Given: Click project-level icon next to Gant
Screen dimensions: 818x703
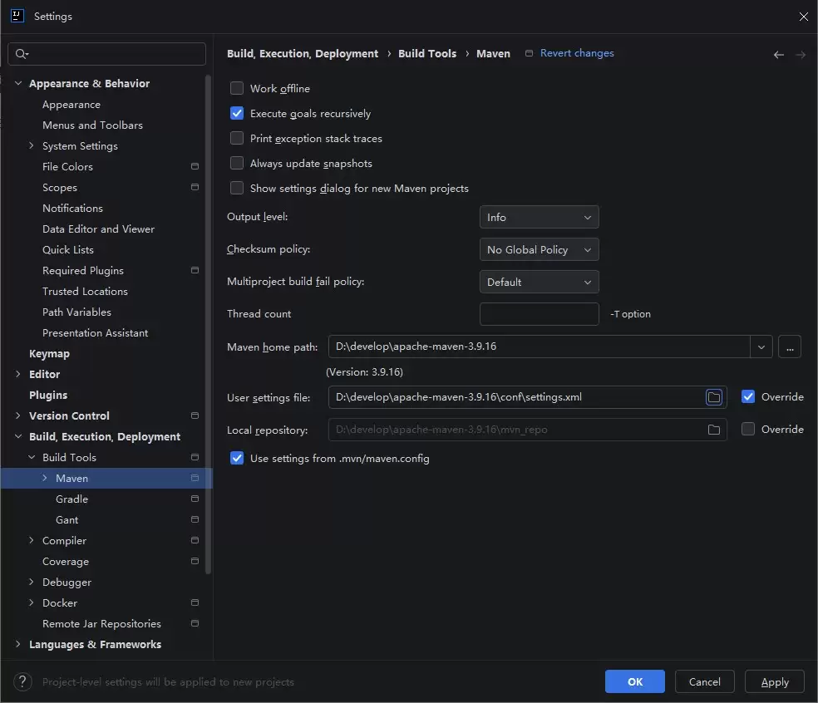Looking at the screenshot, I should tap(195, 519).
